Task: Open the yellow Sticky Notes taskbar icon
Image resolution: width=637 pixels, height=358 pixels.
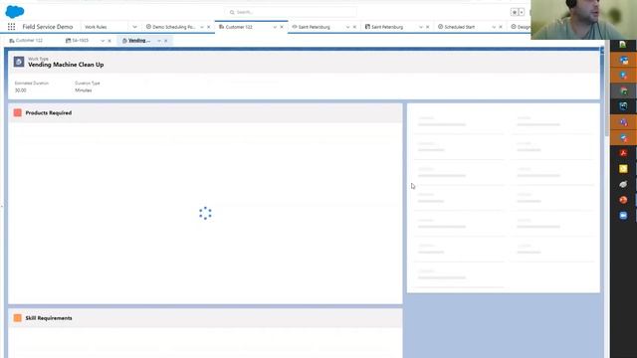Action: click(624, 168)
